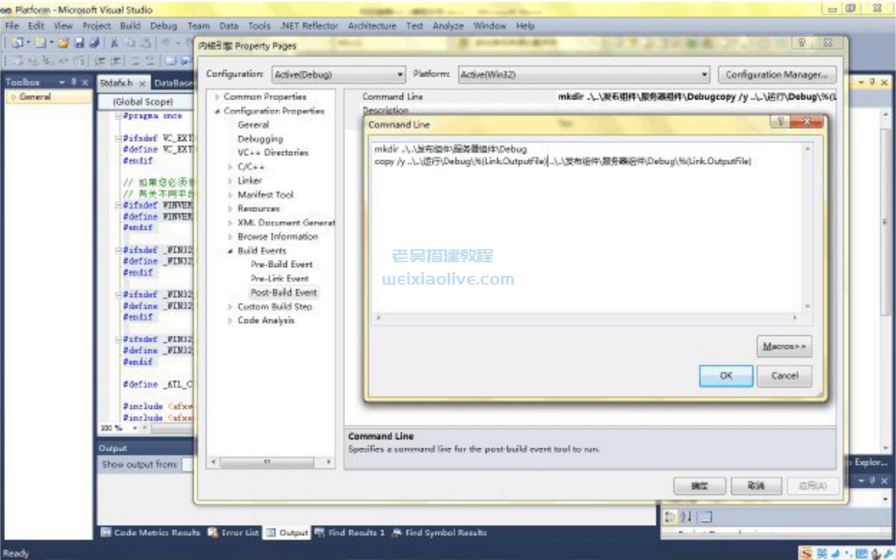Viewport: 896px width, 560px height.
Task: Expand the Linker tree node
Action: tap(230, 181)
